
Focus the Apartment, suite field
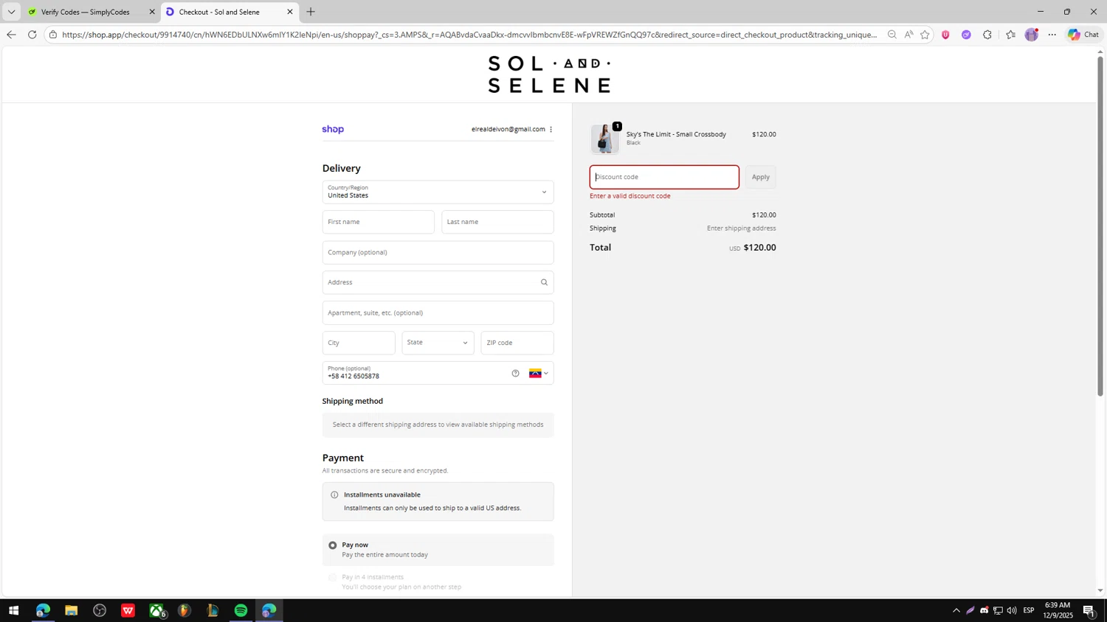(x=438, y=312)
